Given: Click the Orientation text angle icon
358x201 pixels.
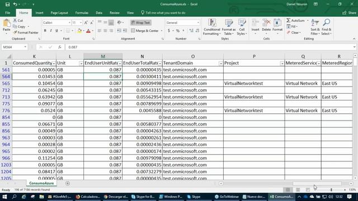Looking at the screenshot, I should pos(119,22).
